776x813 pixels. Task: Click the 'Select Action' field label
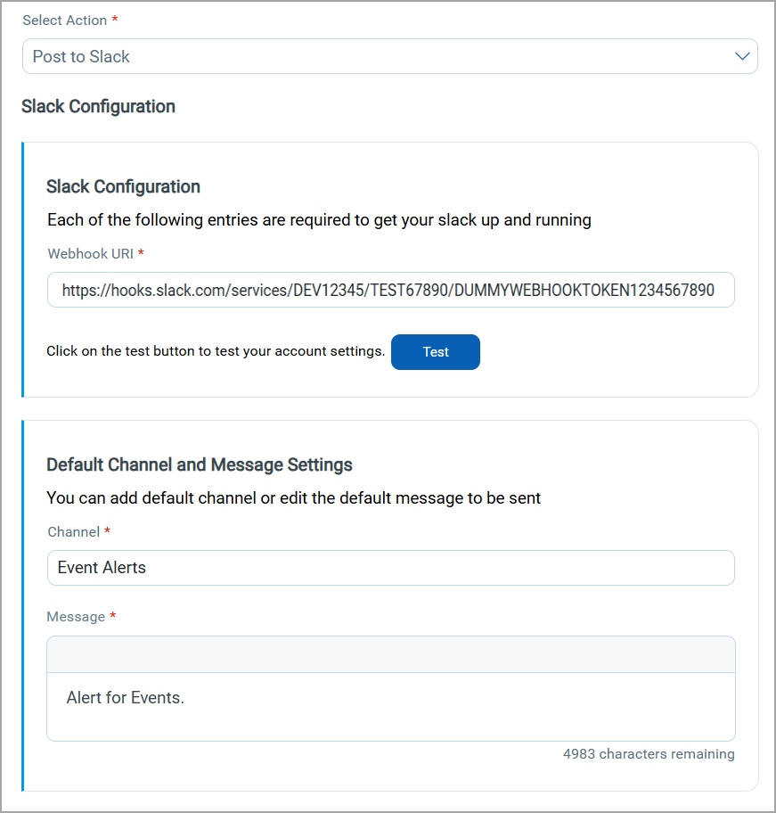point(65,21)
